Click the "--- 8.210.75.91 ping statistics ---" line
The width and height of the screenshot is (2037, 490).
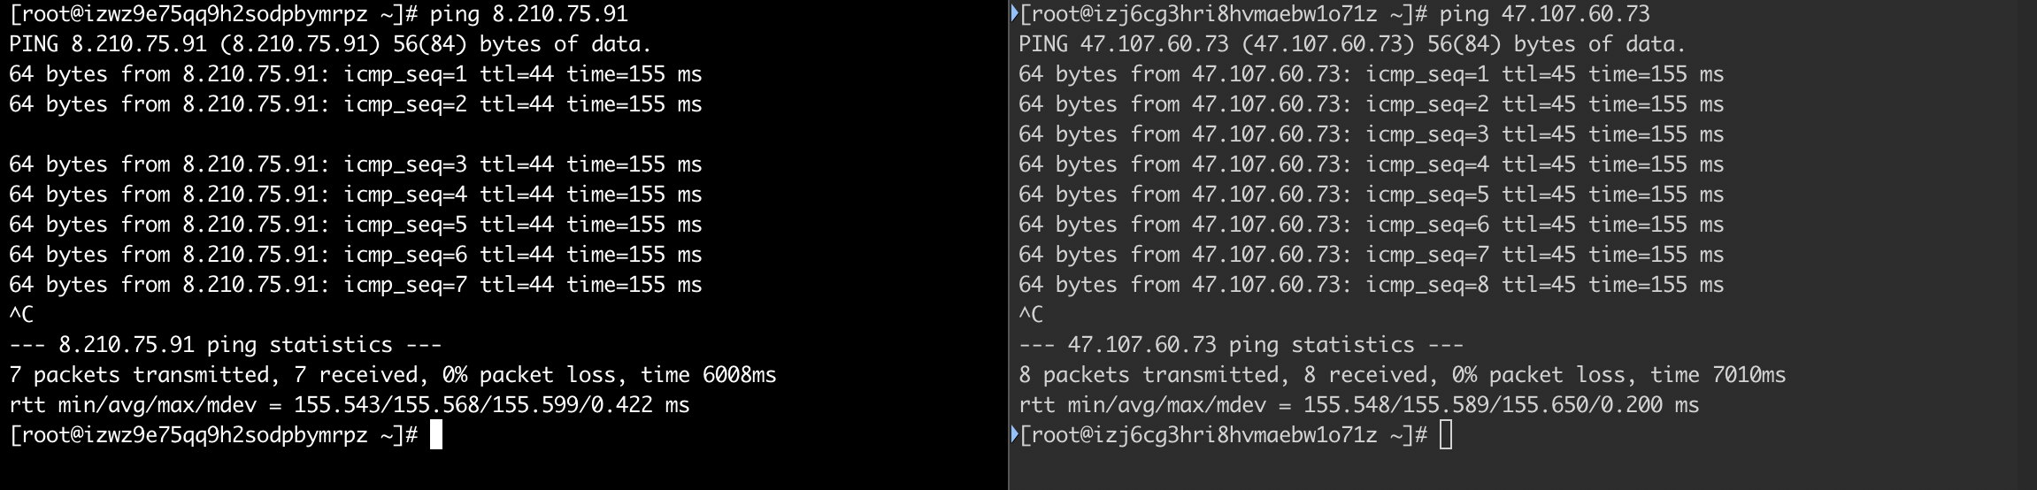[x=225, y=345]
